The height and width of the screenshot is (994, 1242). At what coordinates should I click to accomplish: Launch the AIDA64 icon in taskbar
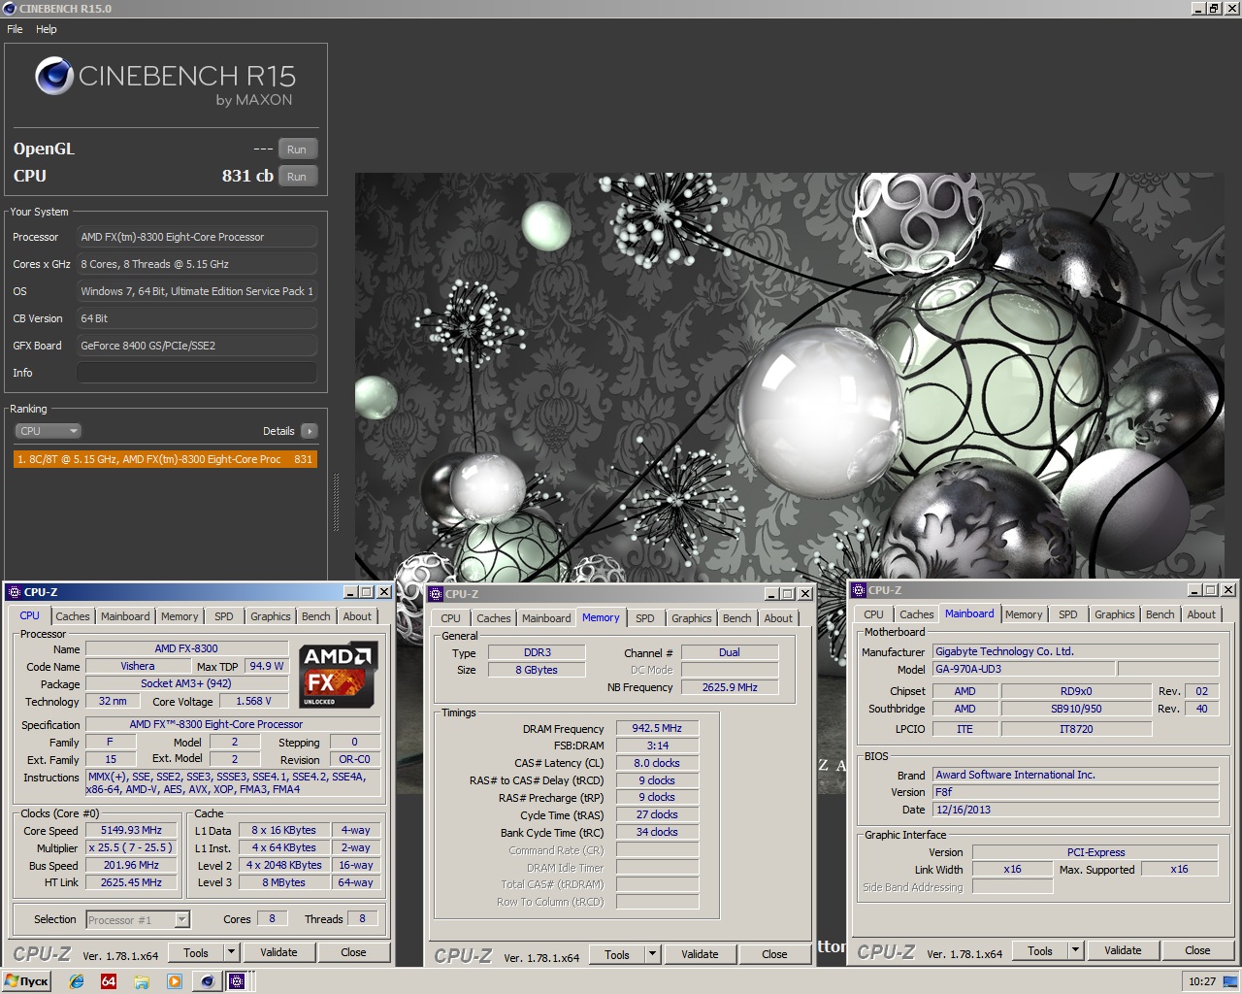109,981
